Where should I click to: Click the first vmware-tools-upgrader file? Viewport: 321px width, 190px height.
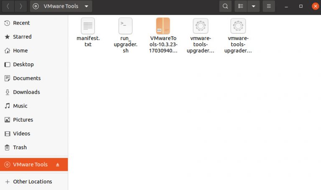click(201, 26)
